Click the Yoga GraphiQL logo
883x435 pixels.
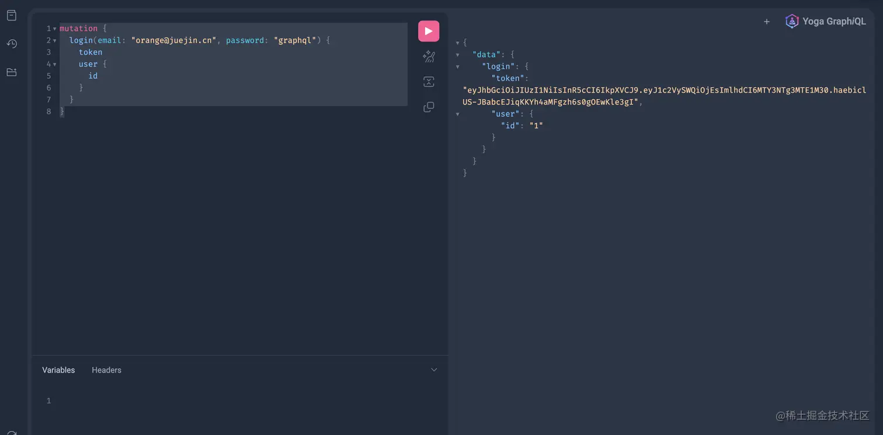(x=826, y=22)
